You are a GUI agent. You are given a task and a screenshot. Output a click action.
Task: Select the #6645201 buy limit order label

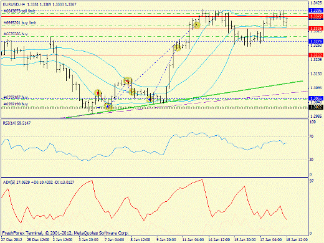point(20,22)
